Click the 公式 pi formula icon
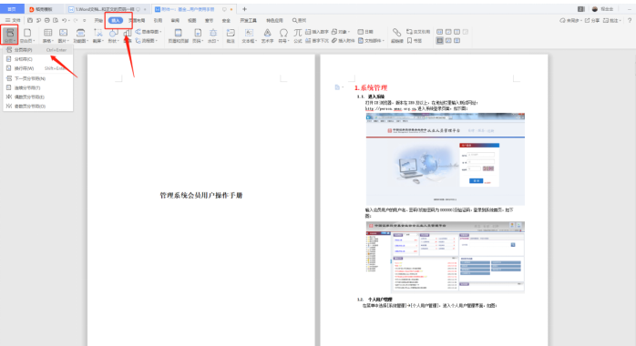 tap(298, 36)
